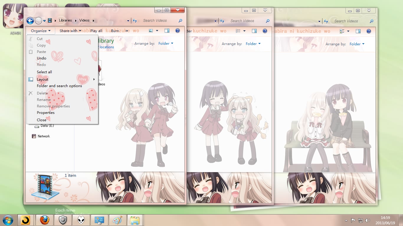The height and width of the screenshot is (226, 403).
Task: Open the Windows Start menu
Action: tap(8, 220)
